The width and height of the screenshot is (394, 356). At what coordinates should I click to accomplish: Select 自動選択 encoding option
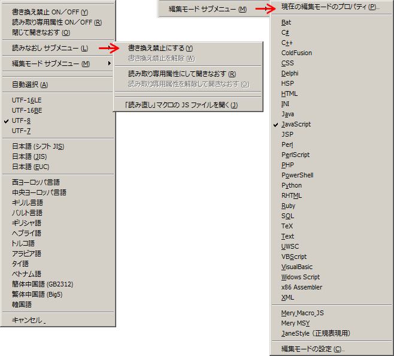29,85
